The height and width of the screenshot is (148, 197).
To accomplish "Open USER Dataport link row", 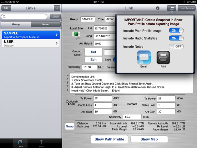I will [x=31, y=43].
